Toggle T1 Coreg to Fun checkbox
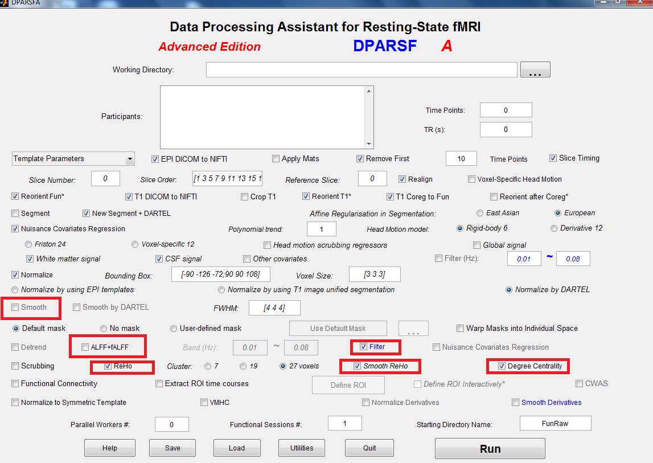Viewport: 653px width, 463px height. point(390,196)
